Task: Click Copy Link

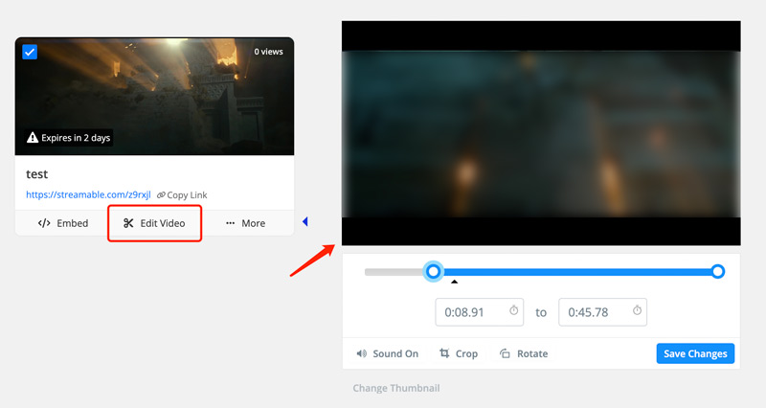Action: [x=187, y=195]
